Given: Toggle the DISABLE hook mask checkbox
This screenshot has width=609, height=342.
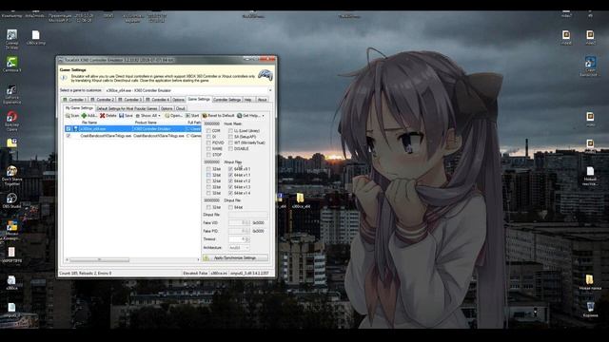Looking at the screenshot, I should tap(230, 149).
